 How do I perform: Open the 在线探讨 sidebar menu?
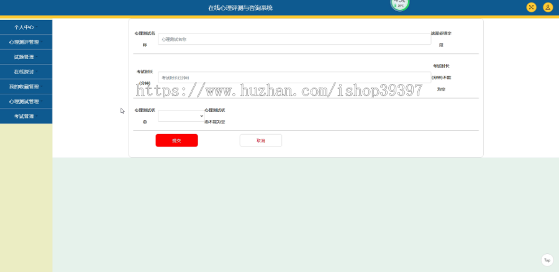(x=26, y=71)
